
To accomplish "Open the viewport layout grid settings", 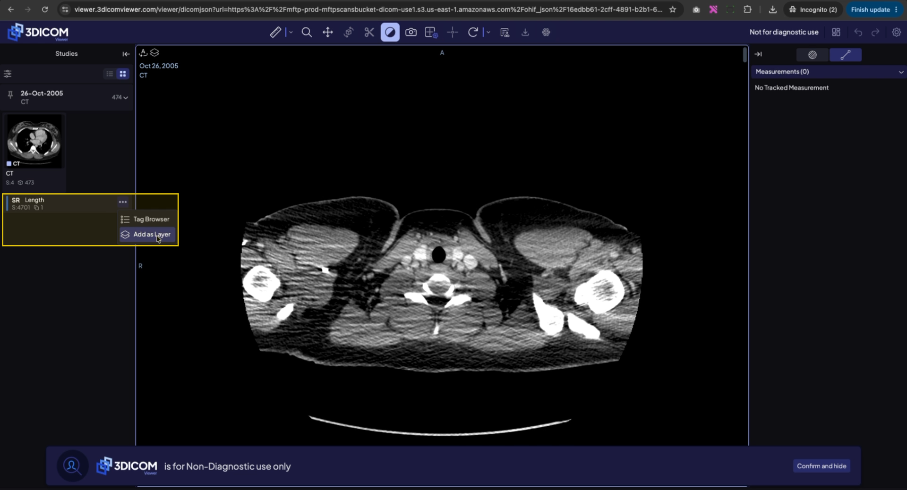I will click(431, 32).
